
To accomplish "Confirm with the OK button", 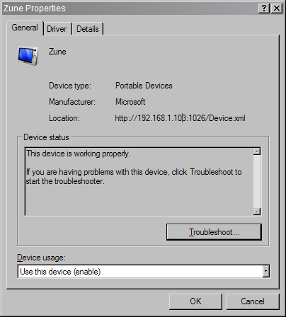I will click(195, 301).
